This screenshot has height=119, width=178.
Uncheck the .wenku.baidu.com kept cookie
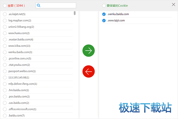coord(104,14)
